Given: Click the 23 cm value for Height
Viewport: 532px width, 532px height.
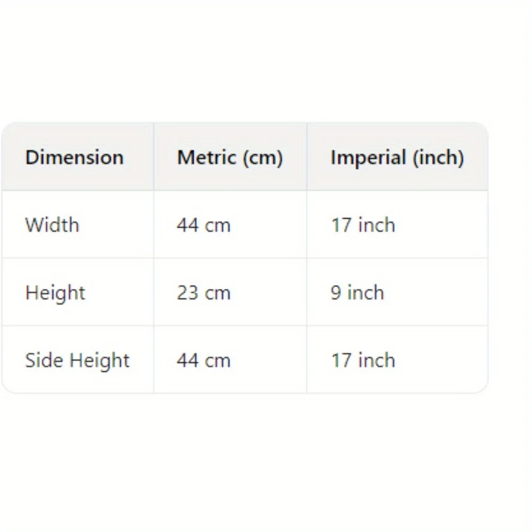Looking at the screenshot, I should click(x=204, y=293).
